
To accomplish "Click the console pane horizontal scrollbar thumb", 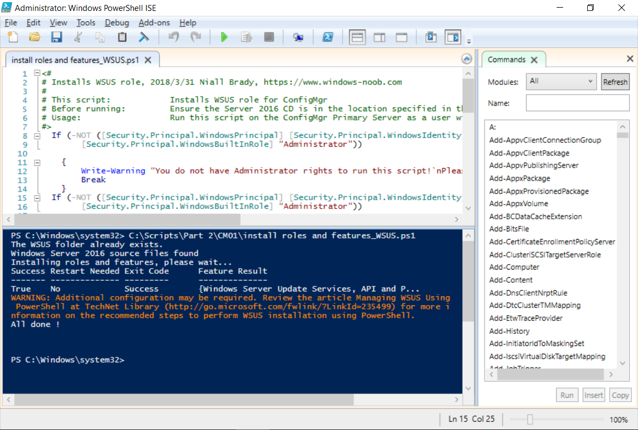I will (184, 399).
